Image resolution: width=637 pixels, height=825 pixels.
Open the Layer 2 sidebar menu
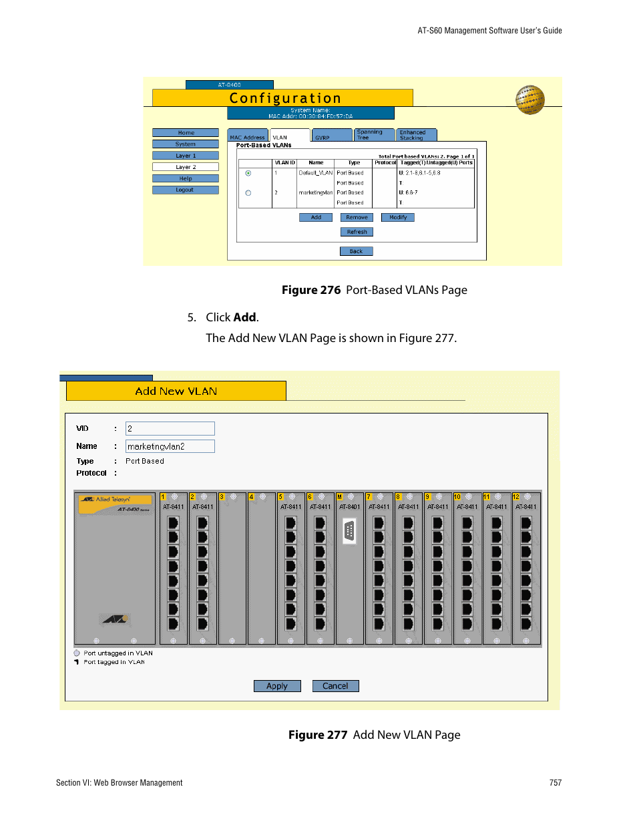coord(186,167)
